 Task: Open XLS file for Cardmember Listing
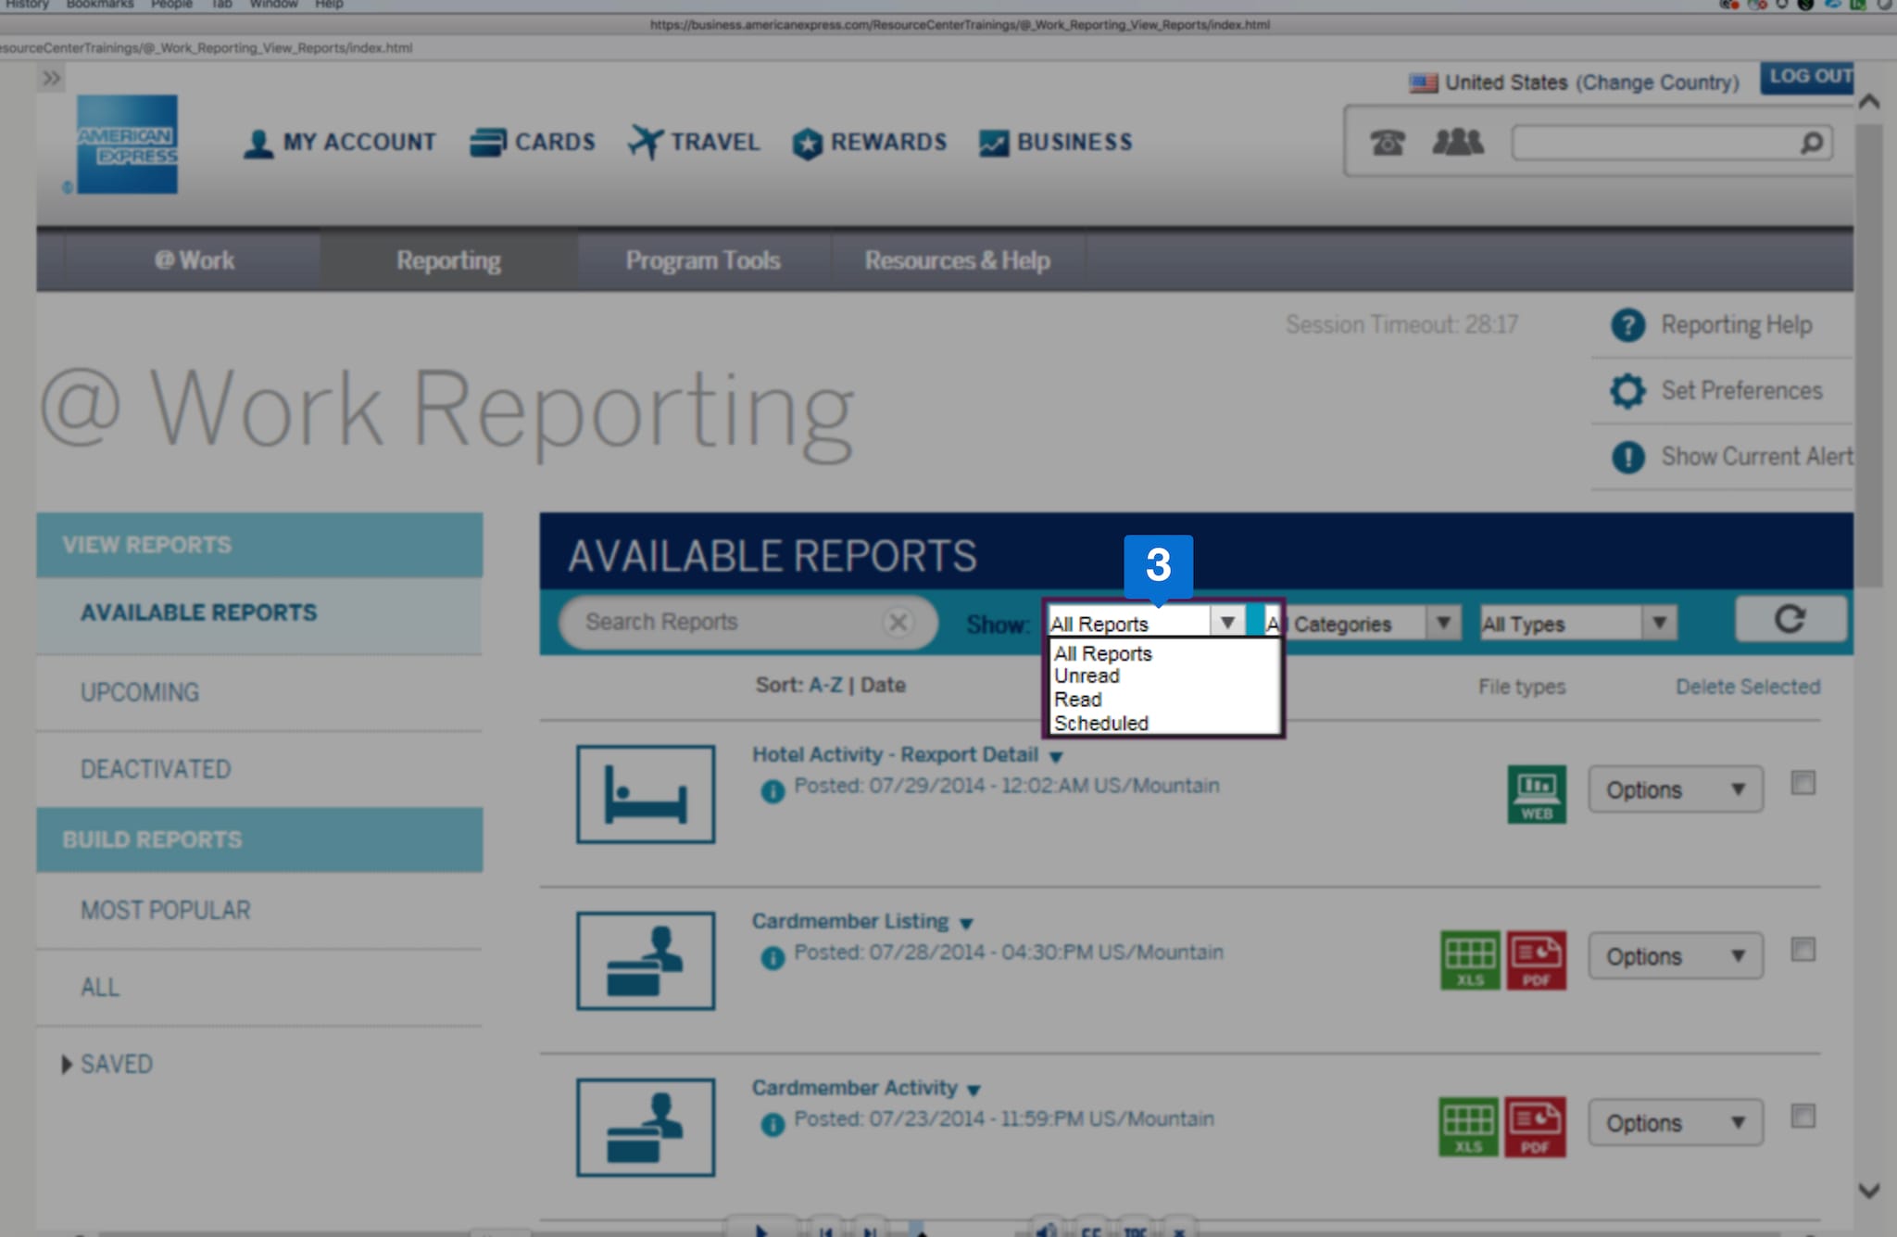(1470, 960)
